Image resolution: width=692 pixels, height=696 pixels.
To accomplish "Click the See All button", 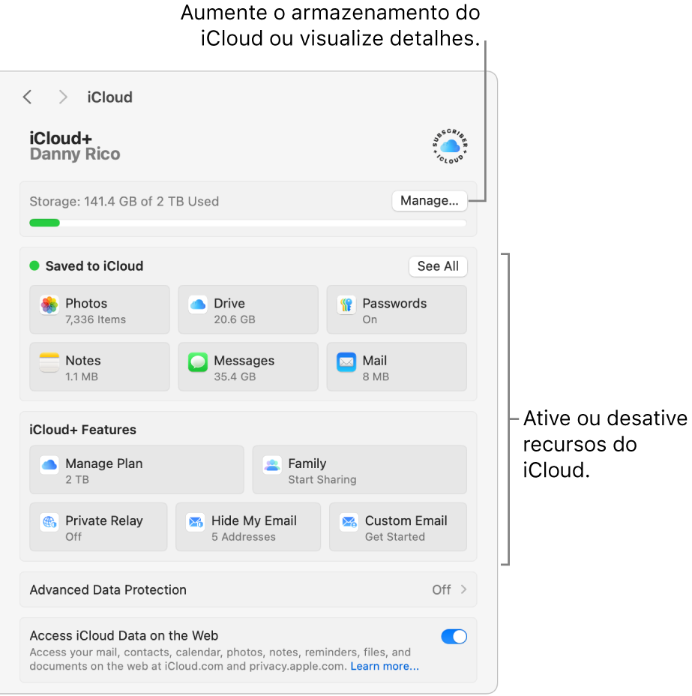I will point(438,266).
